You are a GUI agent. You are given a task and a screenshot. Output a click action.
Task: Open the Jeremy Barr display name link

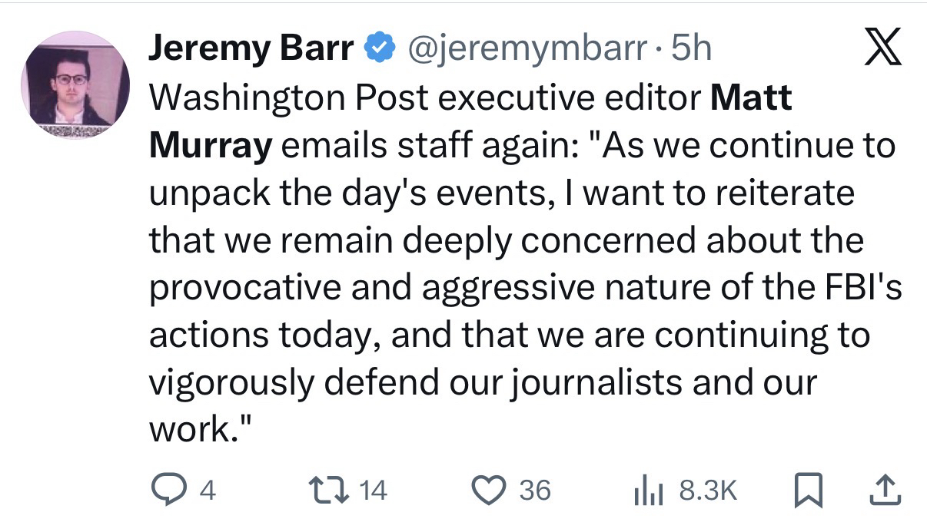(250, 50)
